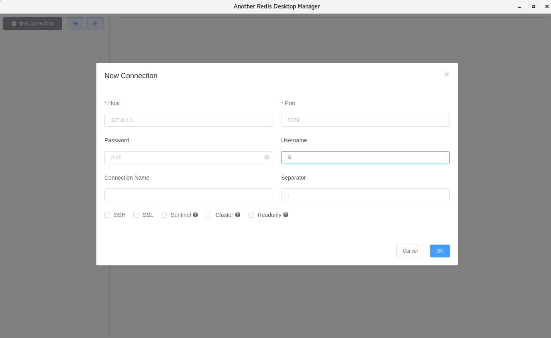The height and width of the screenshot is (338, 551).
Task: Click the Password Auth field
Action: [x=189, y=158]
